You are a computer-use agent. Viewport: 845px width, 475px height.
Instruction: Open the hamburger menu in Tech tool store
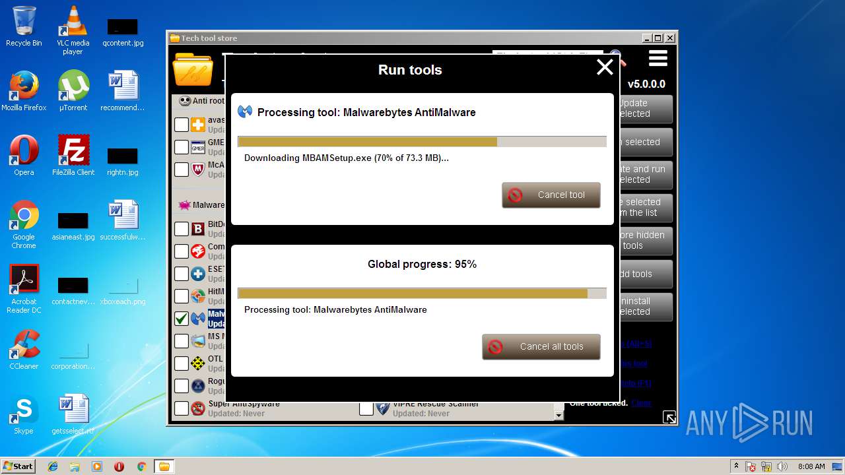coord(658,59)
